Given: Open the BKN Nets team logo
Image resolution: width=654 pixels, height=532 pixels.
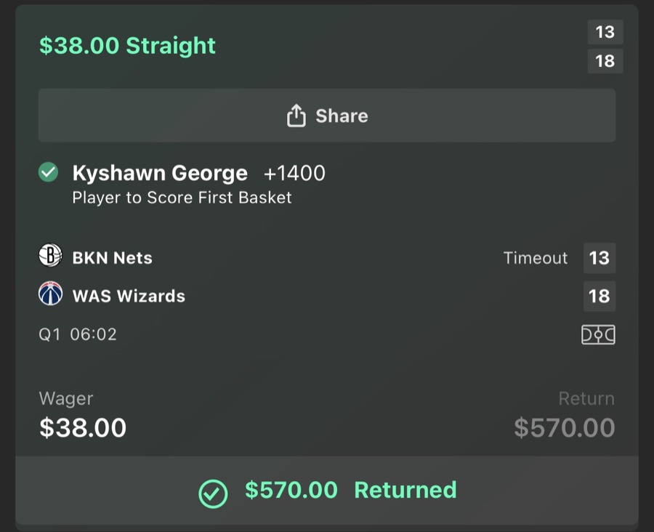Looking at the screenshot, I should [x=49, y=257].
